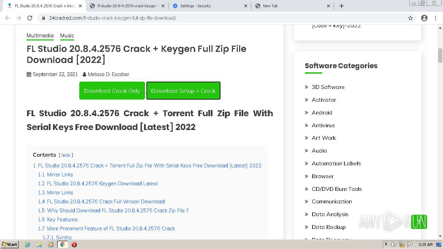
Task: Click the browser forward arrow
Action: point(19,18)
